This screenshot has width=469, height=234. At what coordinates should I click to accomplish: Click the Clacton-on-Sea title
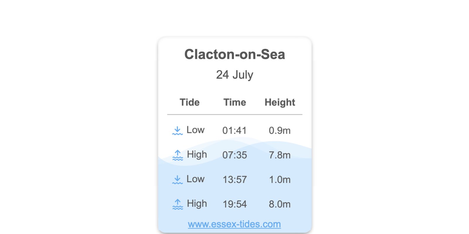point(235,54)
